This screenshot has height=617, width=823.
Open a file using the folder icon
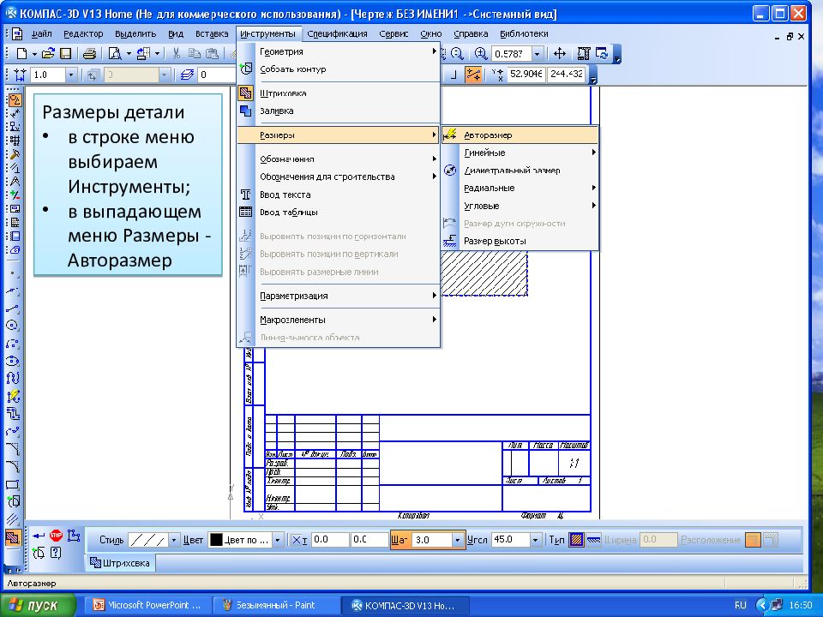click(x=48, y=53)
